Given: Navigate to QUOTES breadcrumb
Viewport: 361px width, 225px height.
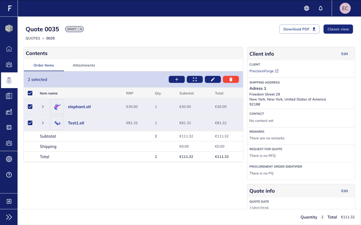Looking at the screenshot, I should click(33, 38).
